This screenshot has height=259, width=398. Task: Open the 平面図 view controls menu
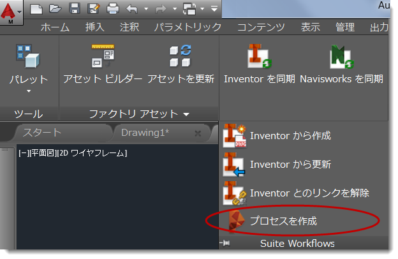pos(43,153)
